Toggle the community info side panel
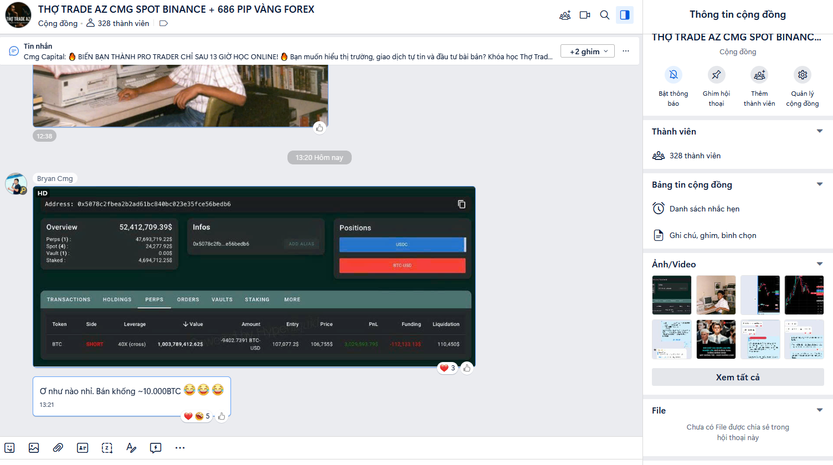The width and height of the screenshot is (833, 465). (x=625, y=15)
